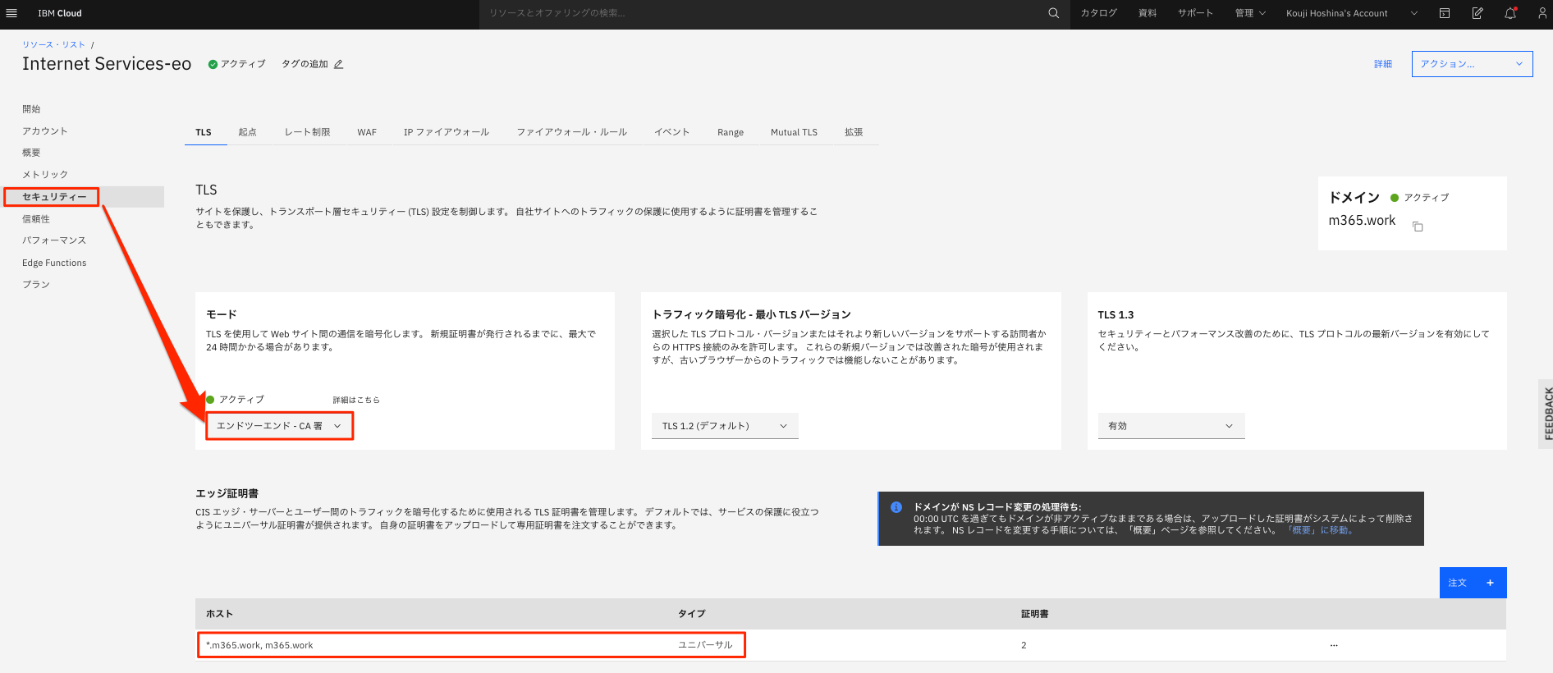Click the search magnifier icon
Screen dimensions: 1553x673
(1053, 13)
